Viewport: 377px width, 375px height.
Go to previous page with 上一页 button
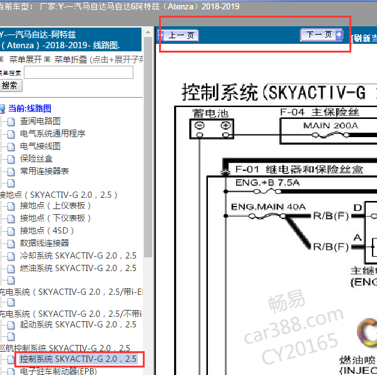[x=178, y=35]
